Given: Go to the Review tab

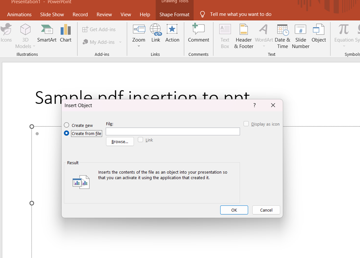Looking at the screenshot, I should click(x=104, y=15).
